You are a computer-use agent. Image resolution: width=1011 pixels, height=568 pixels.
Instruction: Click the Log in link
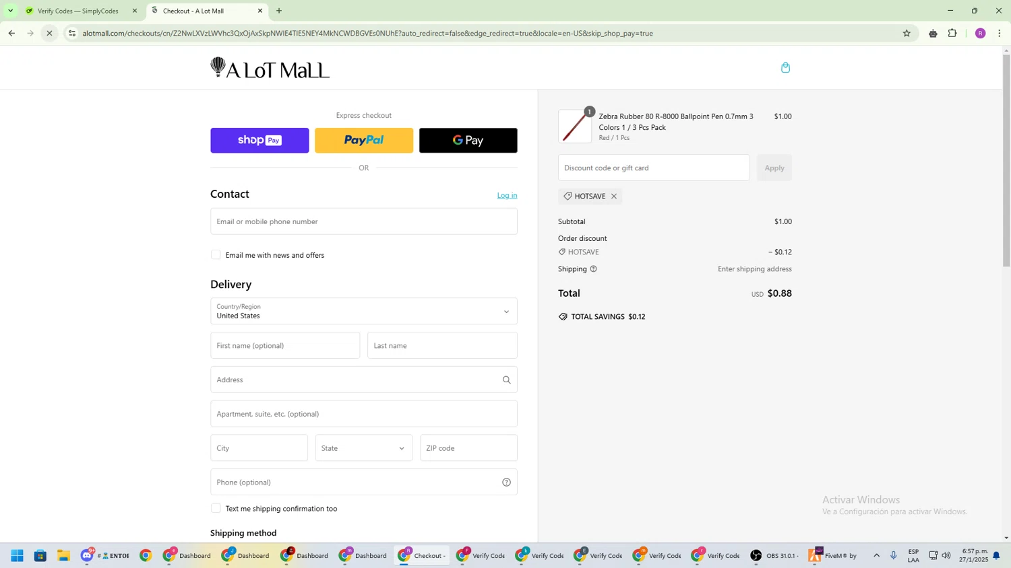pos(507,195)
